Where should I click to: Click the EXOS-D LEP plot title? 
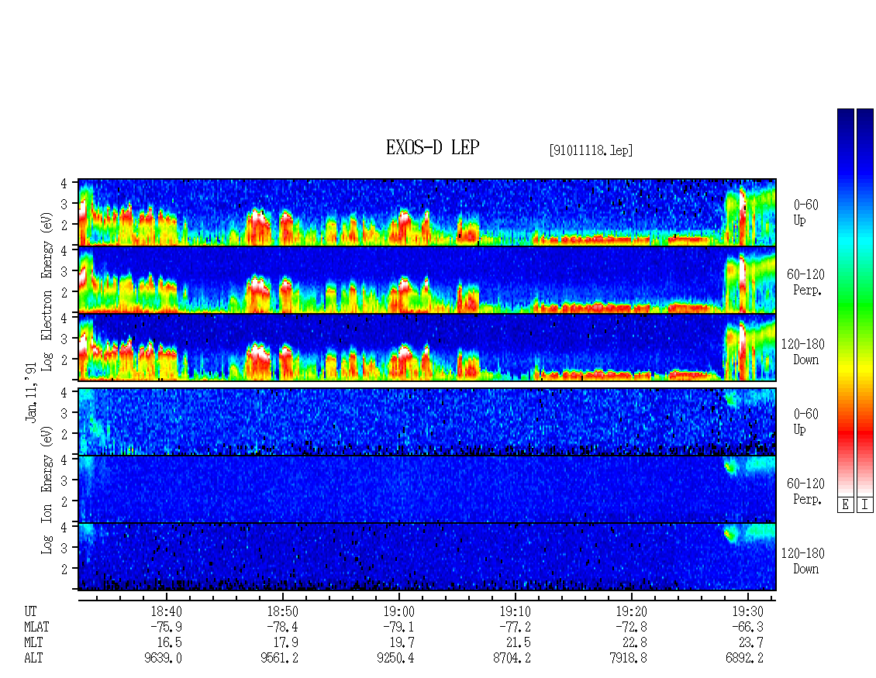click(433, 147)
